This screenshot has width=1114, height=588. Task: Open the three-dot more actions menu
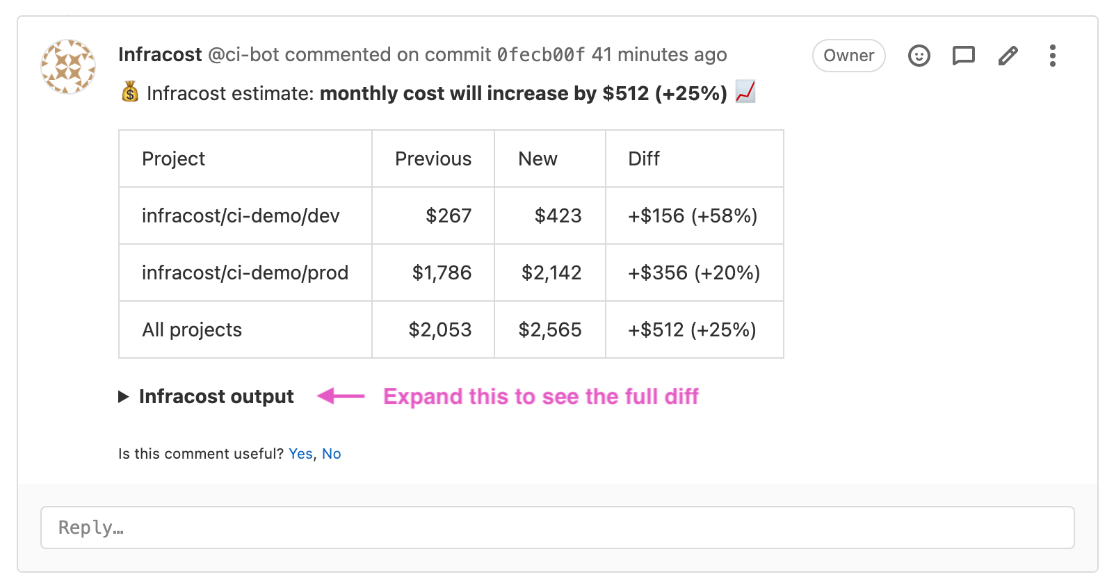coord(1052,56)
